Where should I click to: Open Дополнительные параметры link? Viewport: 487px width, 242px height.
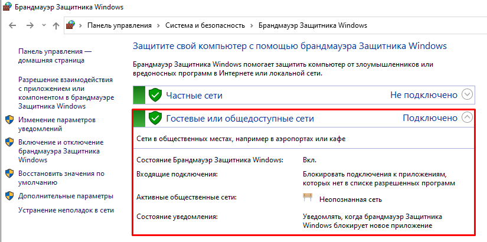pos(65,196)
